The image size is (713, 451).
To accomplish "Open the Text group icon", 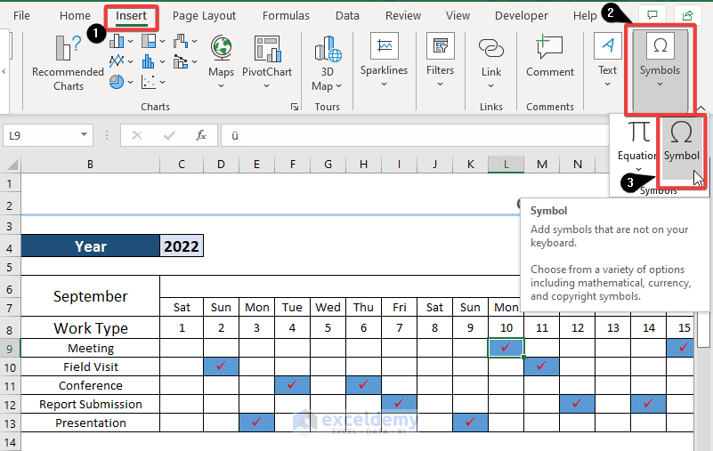I will pos(607,46).
